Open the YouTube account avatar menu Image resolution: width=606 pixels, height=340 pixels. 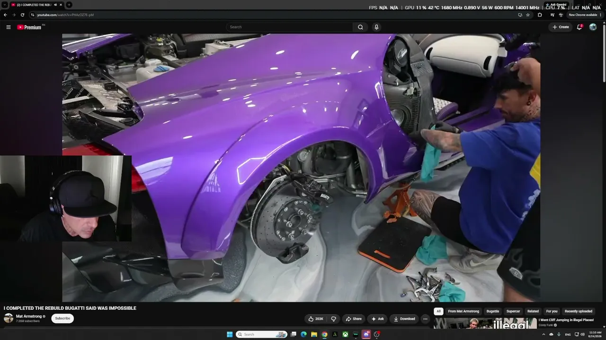click(x=593, y=27)
